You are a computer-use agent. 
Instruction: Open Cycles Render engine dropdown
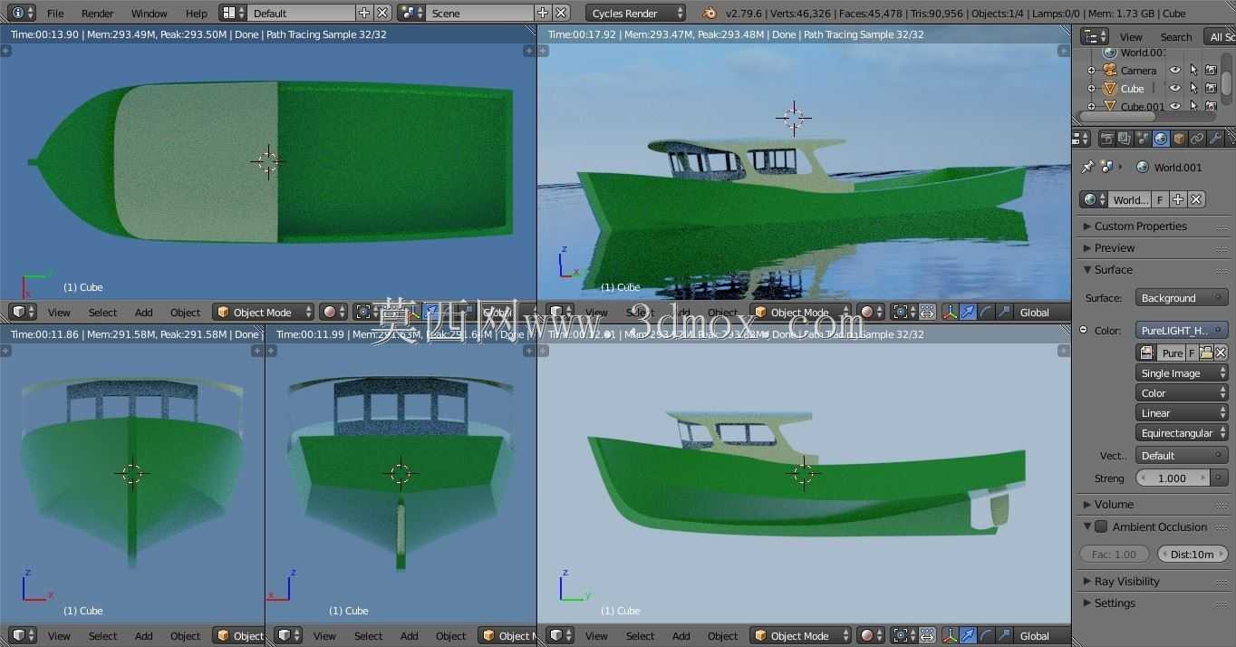click(635, 13)
